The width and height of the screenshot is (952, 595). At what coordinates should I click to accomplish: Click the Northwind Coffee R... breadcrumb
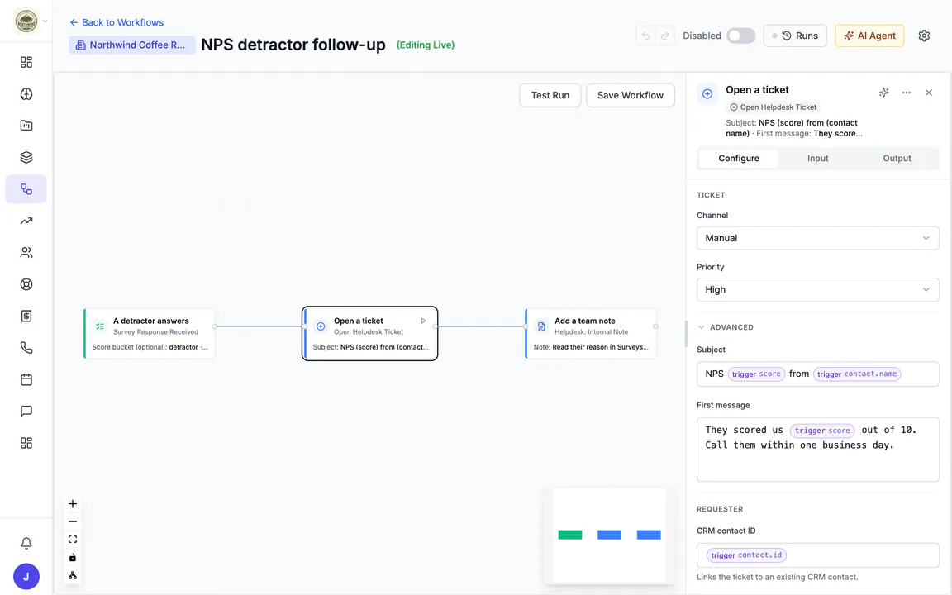point(131,45)
